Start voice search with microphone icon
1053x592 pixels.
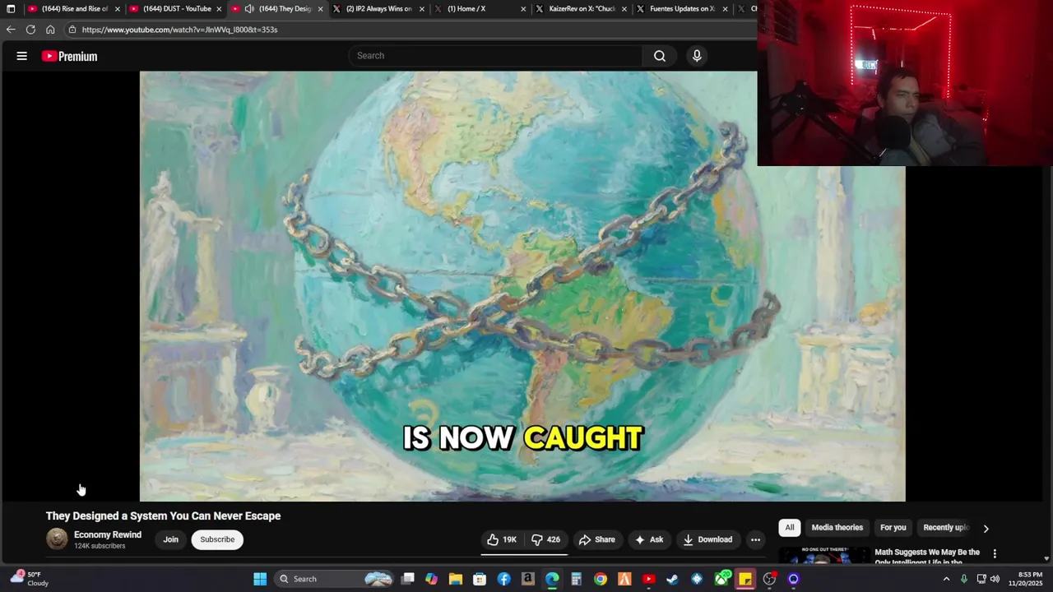(697, 56)
